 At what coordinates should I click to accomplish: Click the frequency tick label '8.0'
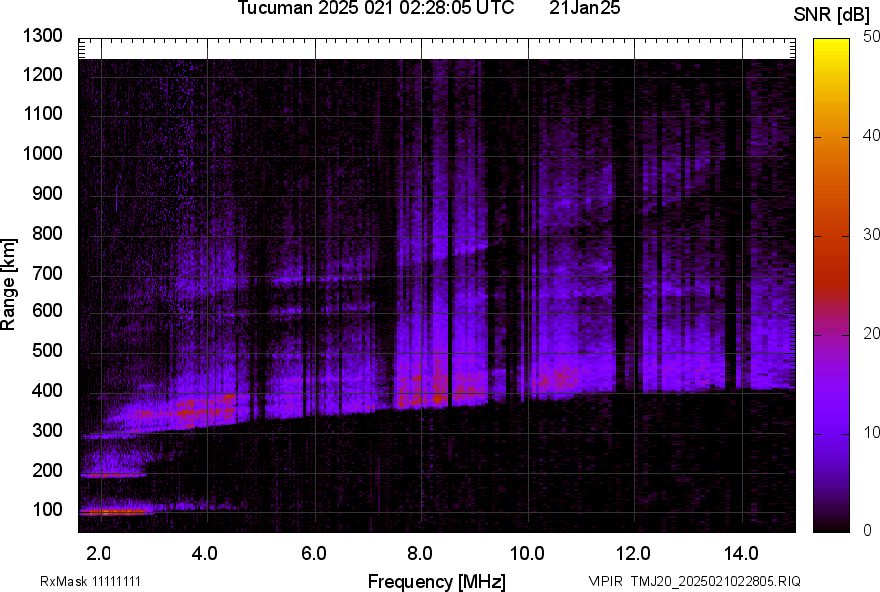420,554
